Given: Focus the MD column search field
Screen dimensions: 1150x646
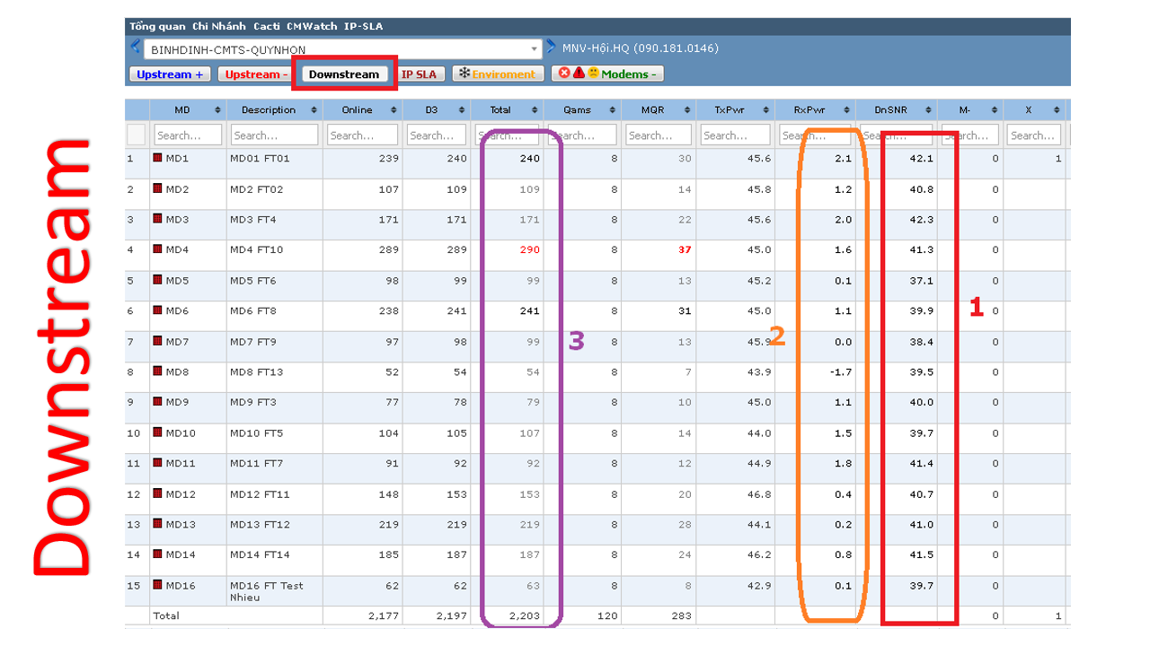Looking at the screenshot, I should [x=188, y=135].
